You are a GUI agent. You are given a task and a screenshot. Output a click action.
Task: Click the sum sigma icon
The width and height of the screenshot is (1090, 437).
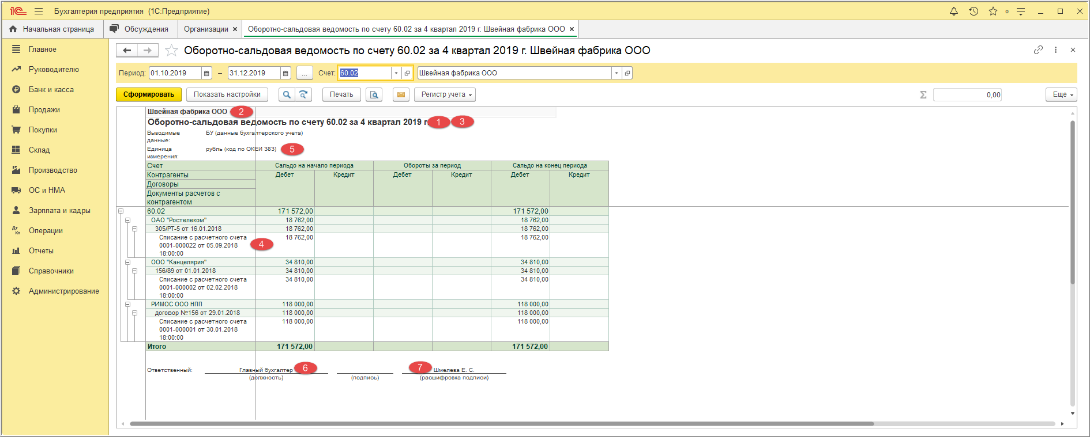pyautogui.click(x=923, y=94)
